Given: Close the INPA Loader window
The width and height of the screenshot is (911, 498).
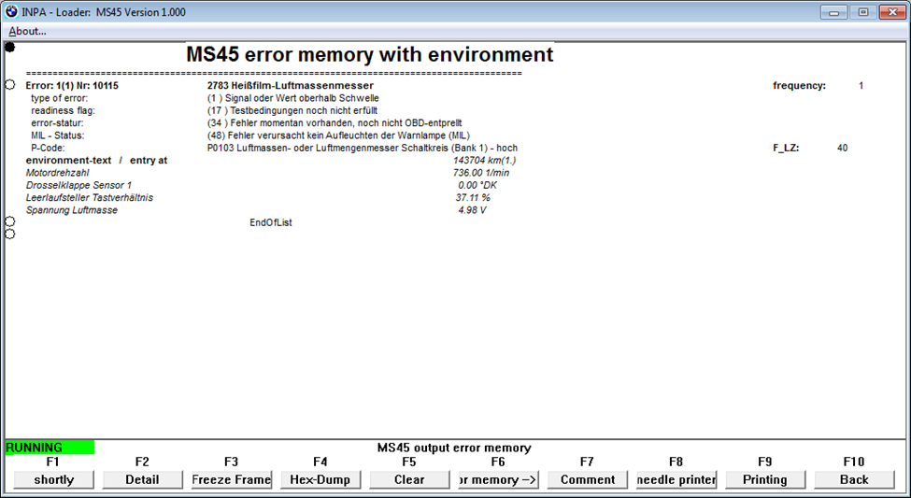Looking at the screenshot, I should (x=892, y=12).
